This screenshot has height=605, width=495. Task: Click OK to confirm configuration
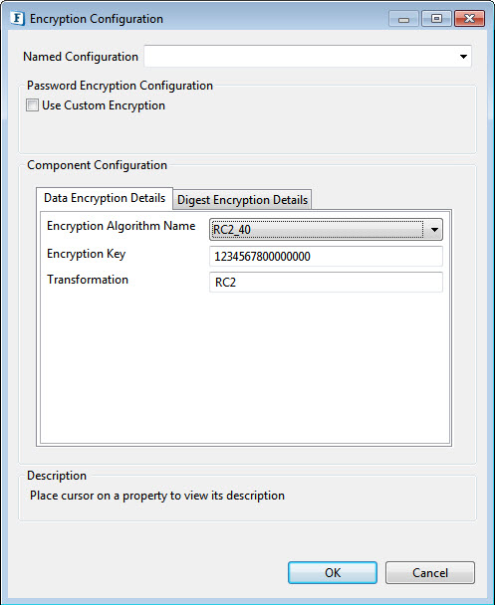coord(333,572)
